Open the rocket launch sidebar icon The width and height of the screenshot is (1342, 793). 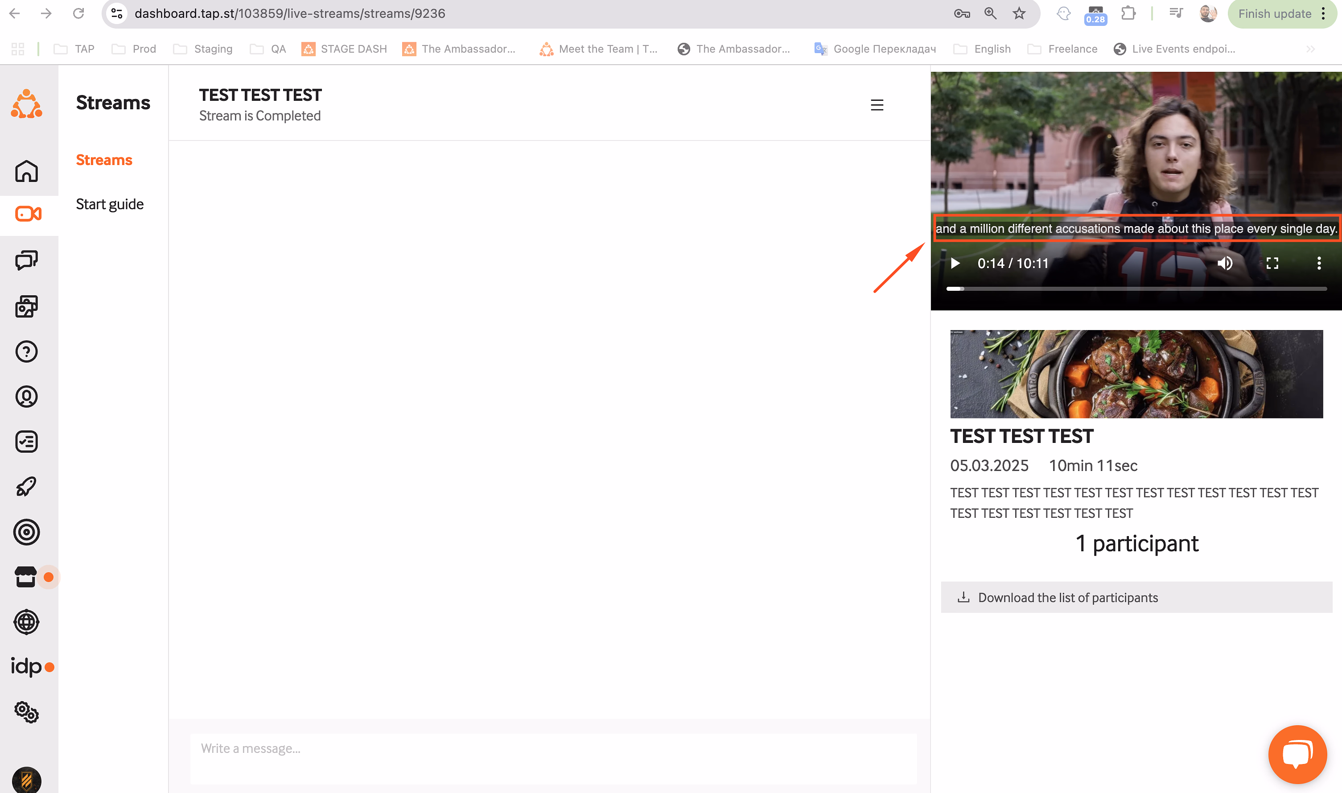click(x=26, y=487)
